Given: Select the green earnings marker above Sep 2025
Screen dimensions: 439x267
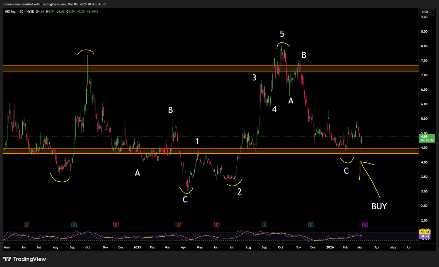Looking at the screenshot, I should tap(264, 224).
